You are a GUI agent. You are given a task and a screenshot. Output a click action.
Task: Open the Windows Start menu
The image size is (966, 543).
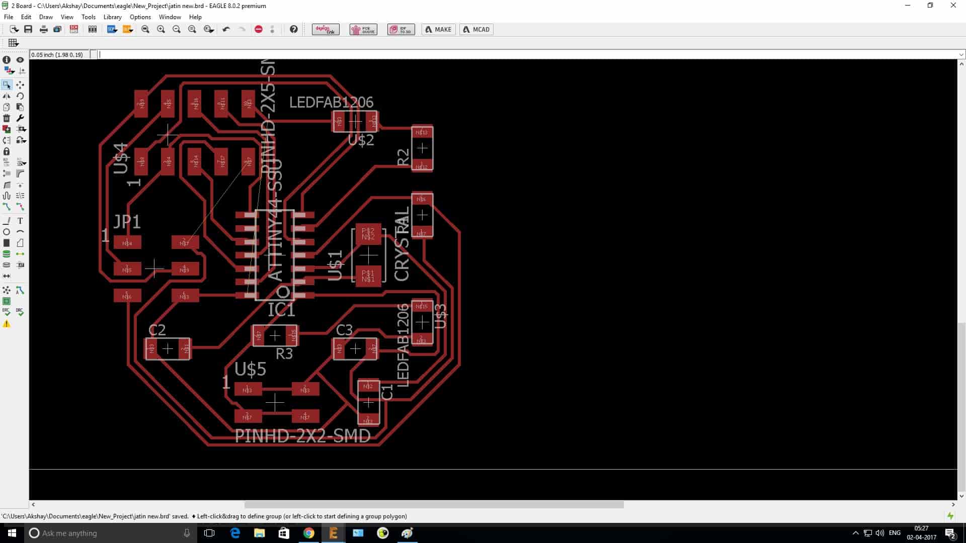pos(12,533)
